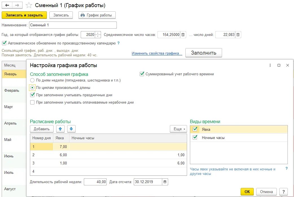Click the Дата отсчета date field
294x197 pixels.
(x=148, y=182)
